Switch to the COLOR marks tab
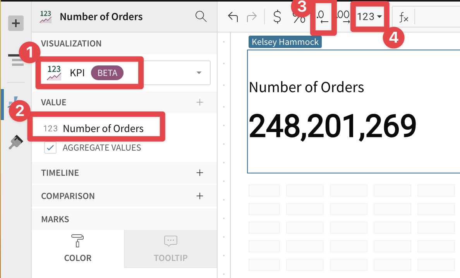 pos(78,249)
